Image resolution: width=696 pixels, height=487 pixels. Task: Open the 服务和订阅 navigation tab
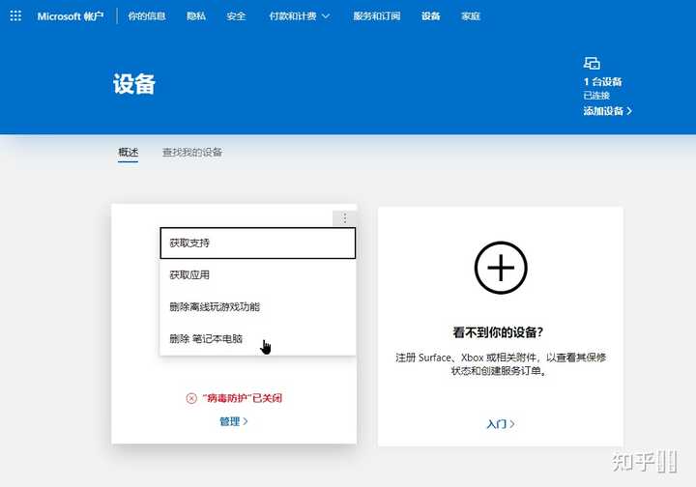[376, 16]
